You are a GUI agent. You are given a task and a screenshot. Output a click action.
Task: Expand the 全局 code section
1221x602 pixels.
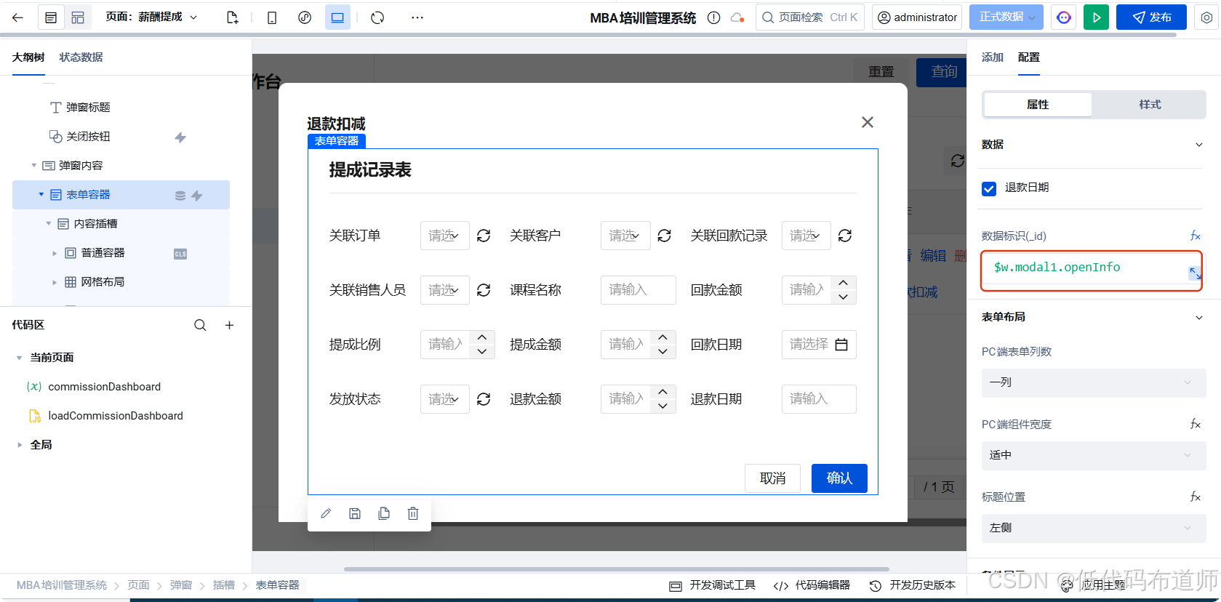(19, 445)
